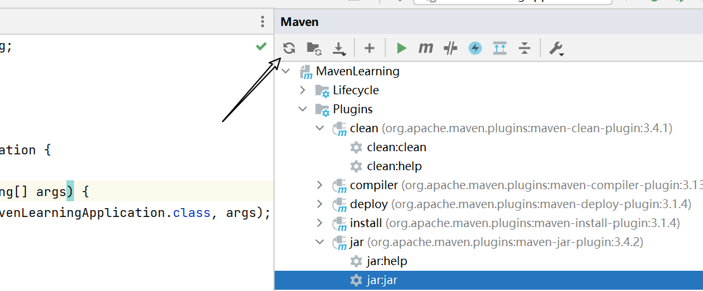Select the compiler plugin entry
Viewport: 703px width, 291px height.
(x=526, y=185)
